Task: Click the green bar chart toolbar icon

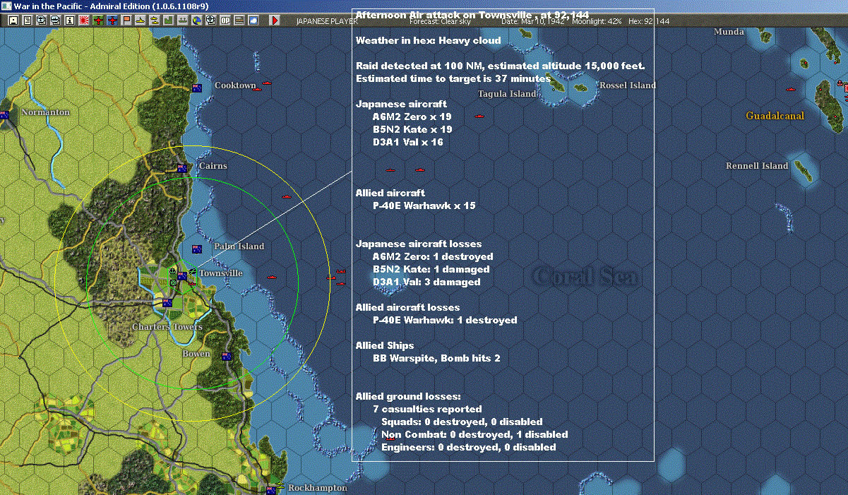Action: 169,20
